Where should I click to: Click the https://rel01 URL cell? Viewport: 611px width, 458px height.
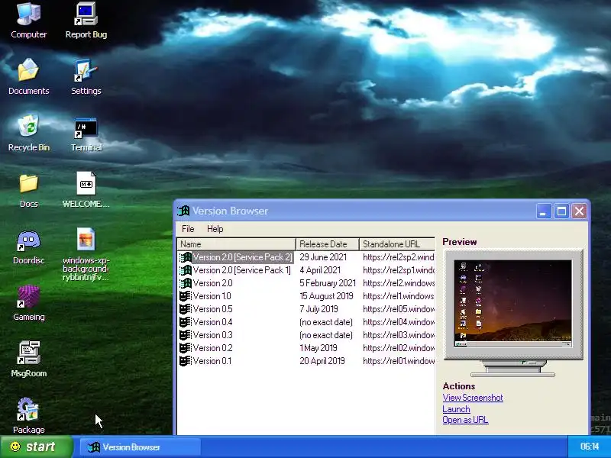(398, 361)
